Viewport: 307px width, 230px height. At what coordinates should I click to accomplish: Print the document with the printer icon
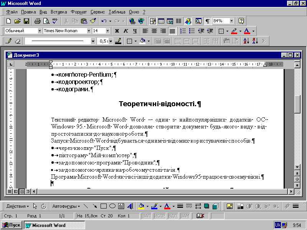point(37,21)
